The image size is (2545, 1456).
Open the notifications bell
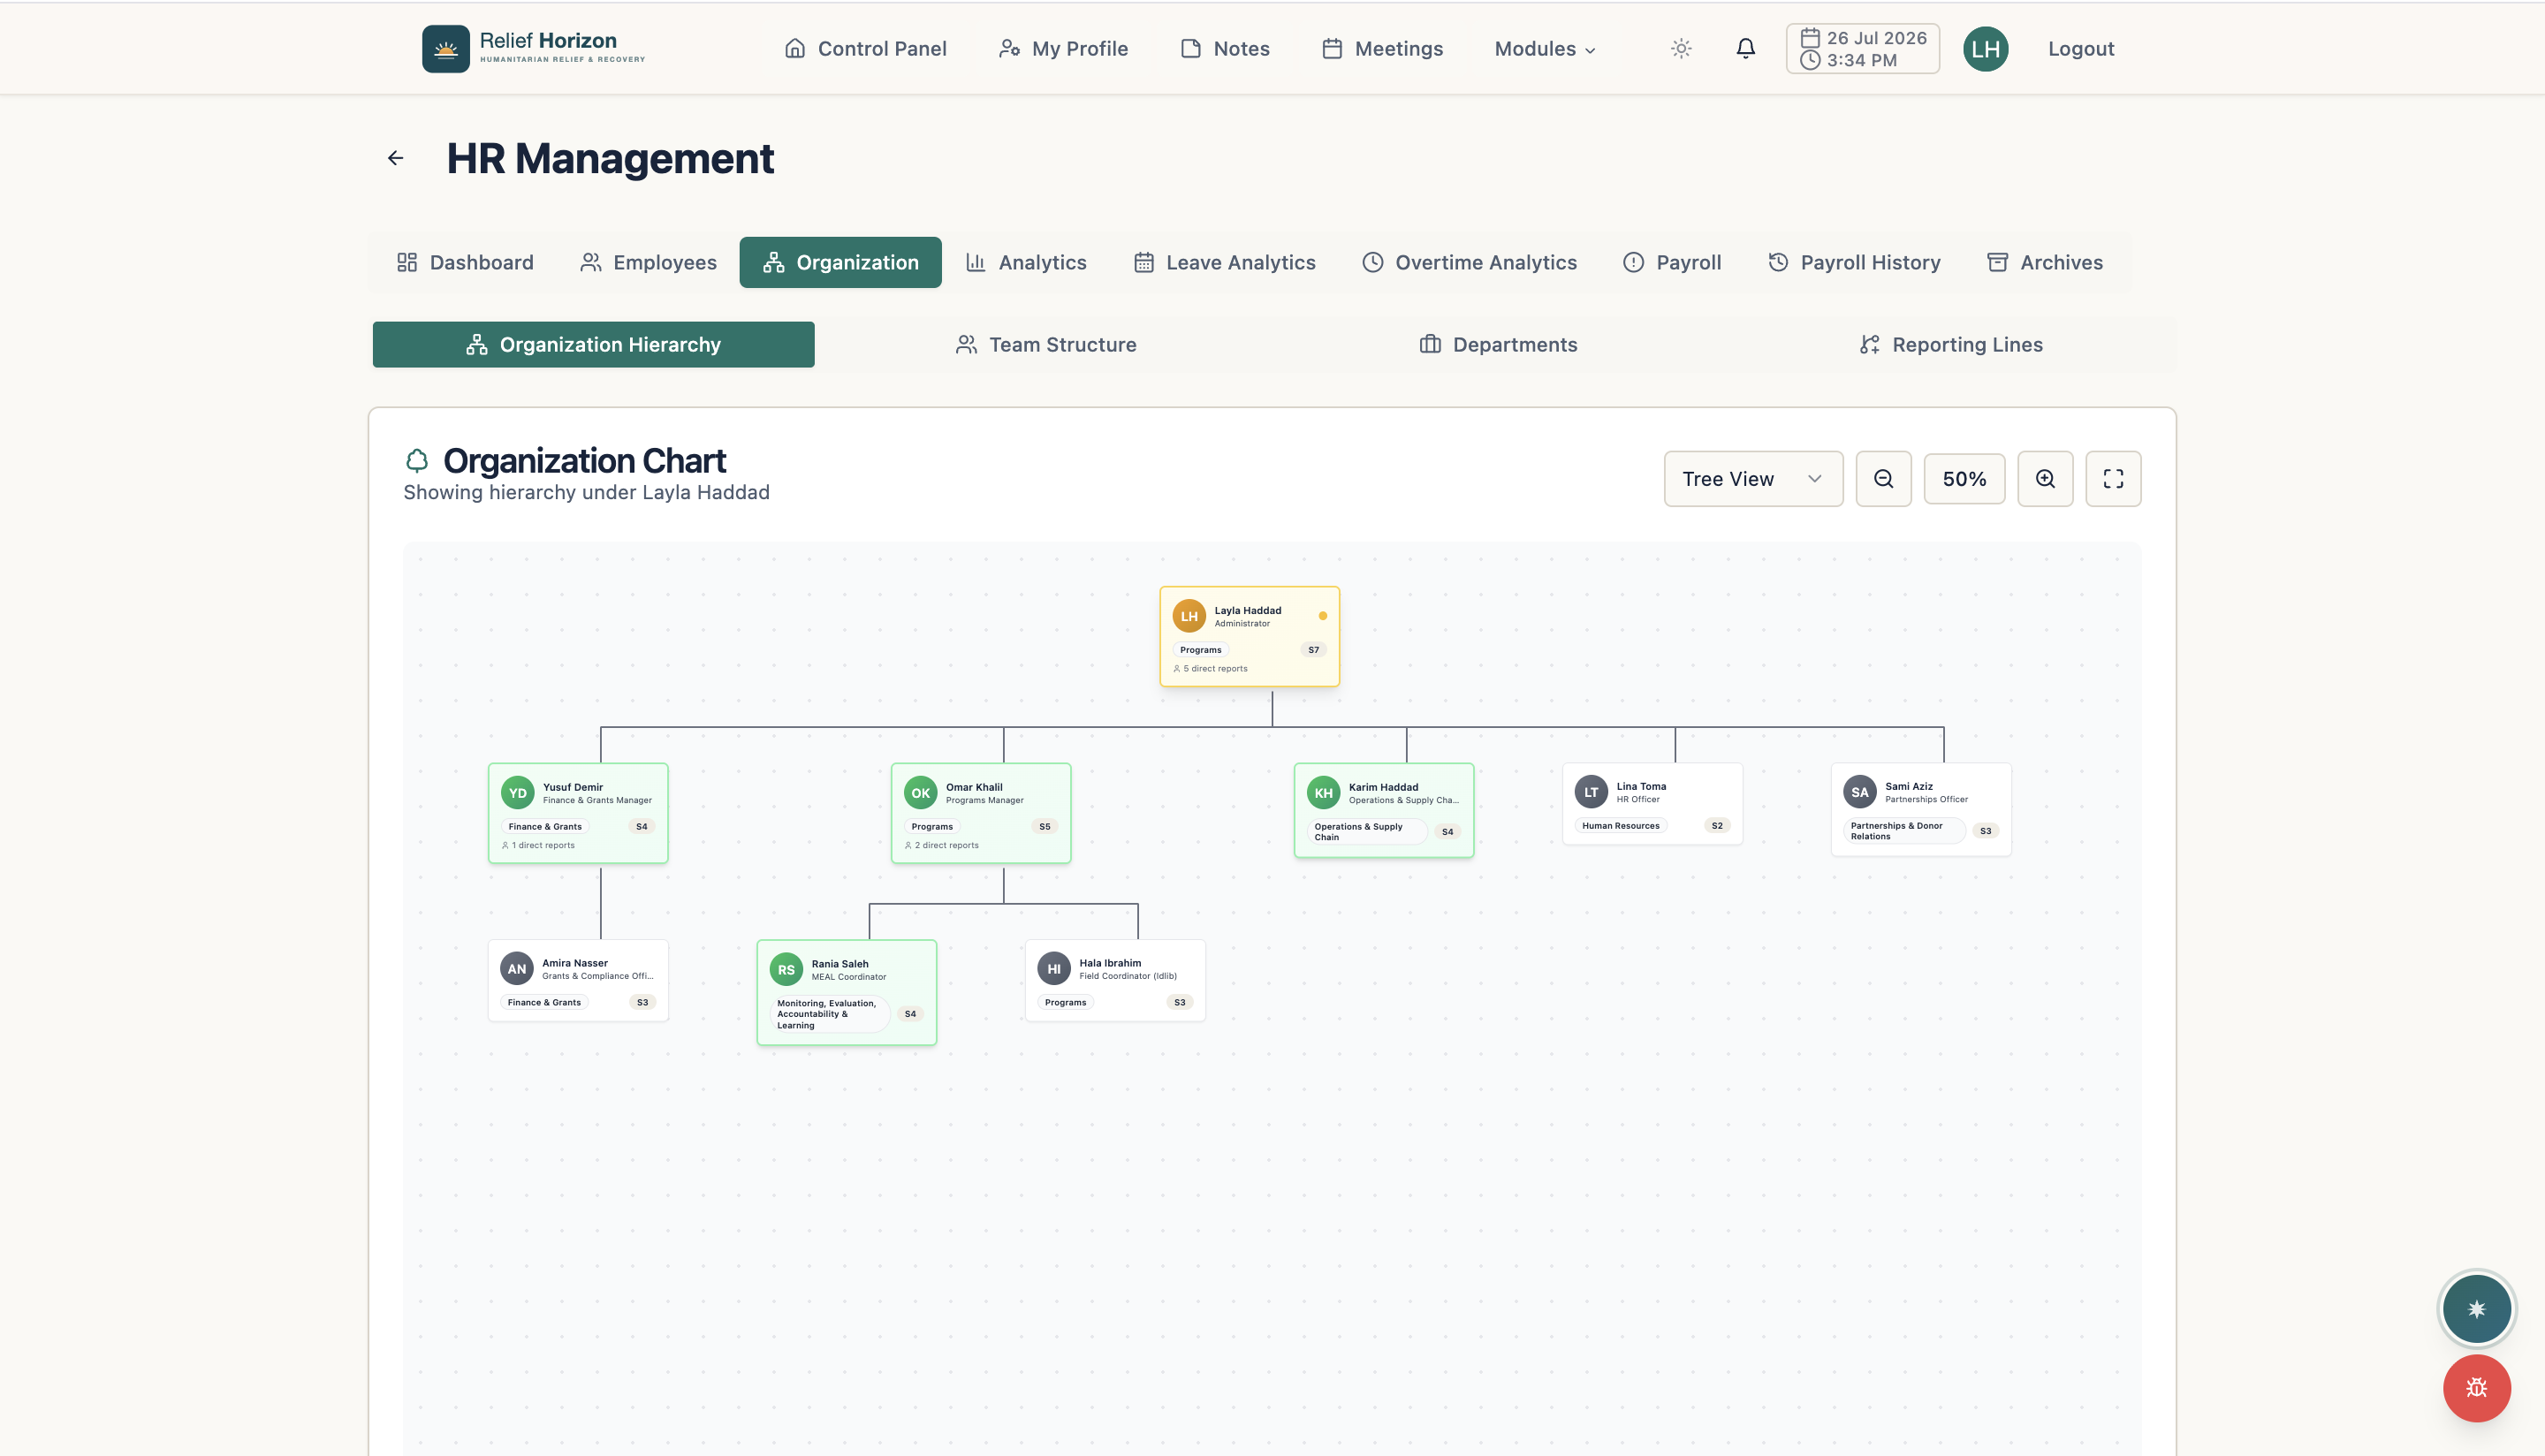point(1745,48)
